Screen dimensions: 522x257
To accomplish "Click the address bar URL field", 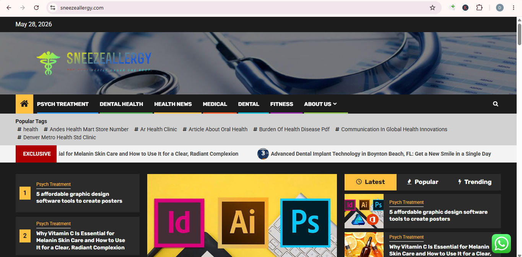I will click(x=243, y=8).
